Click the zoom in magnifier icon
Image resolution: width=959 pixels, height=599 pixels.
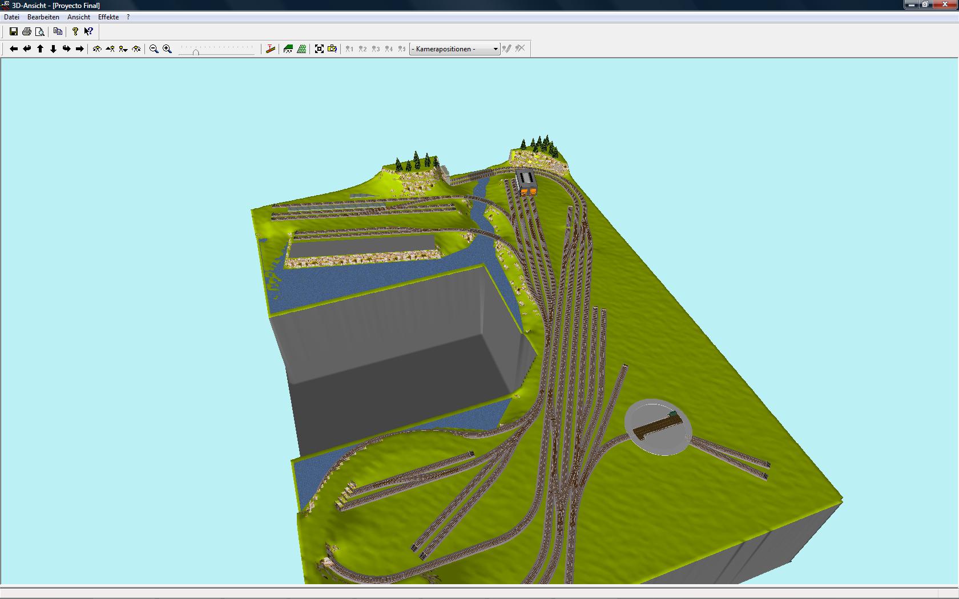167,49
